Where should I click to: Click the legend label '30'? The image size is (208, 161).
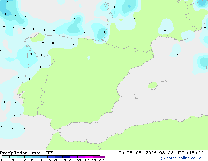click(71, 160)
